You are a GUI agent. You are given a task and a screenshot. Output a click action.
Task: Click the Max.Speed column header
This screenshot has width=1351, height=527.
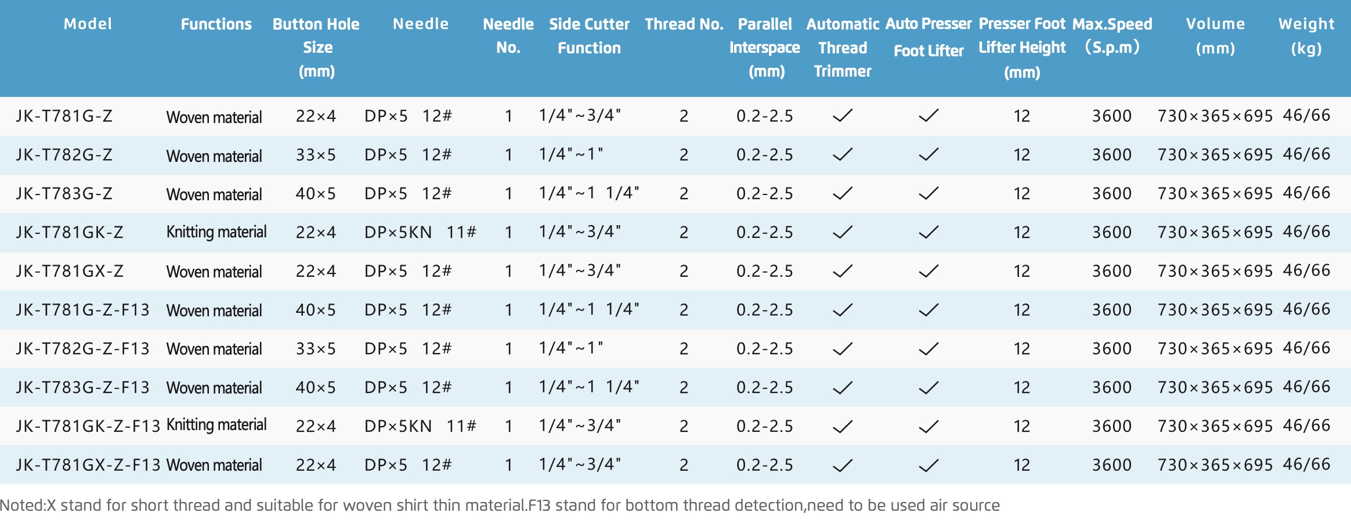click(1112, 35)
